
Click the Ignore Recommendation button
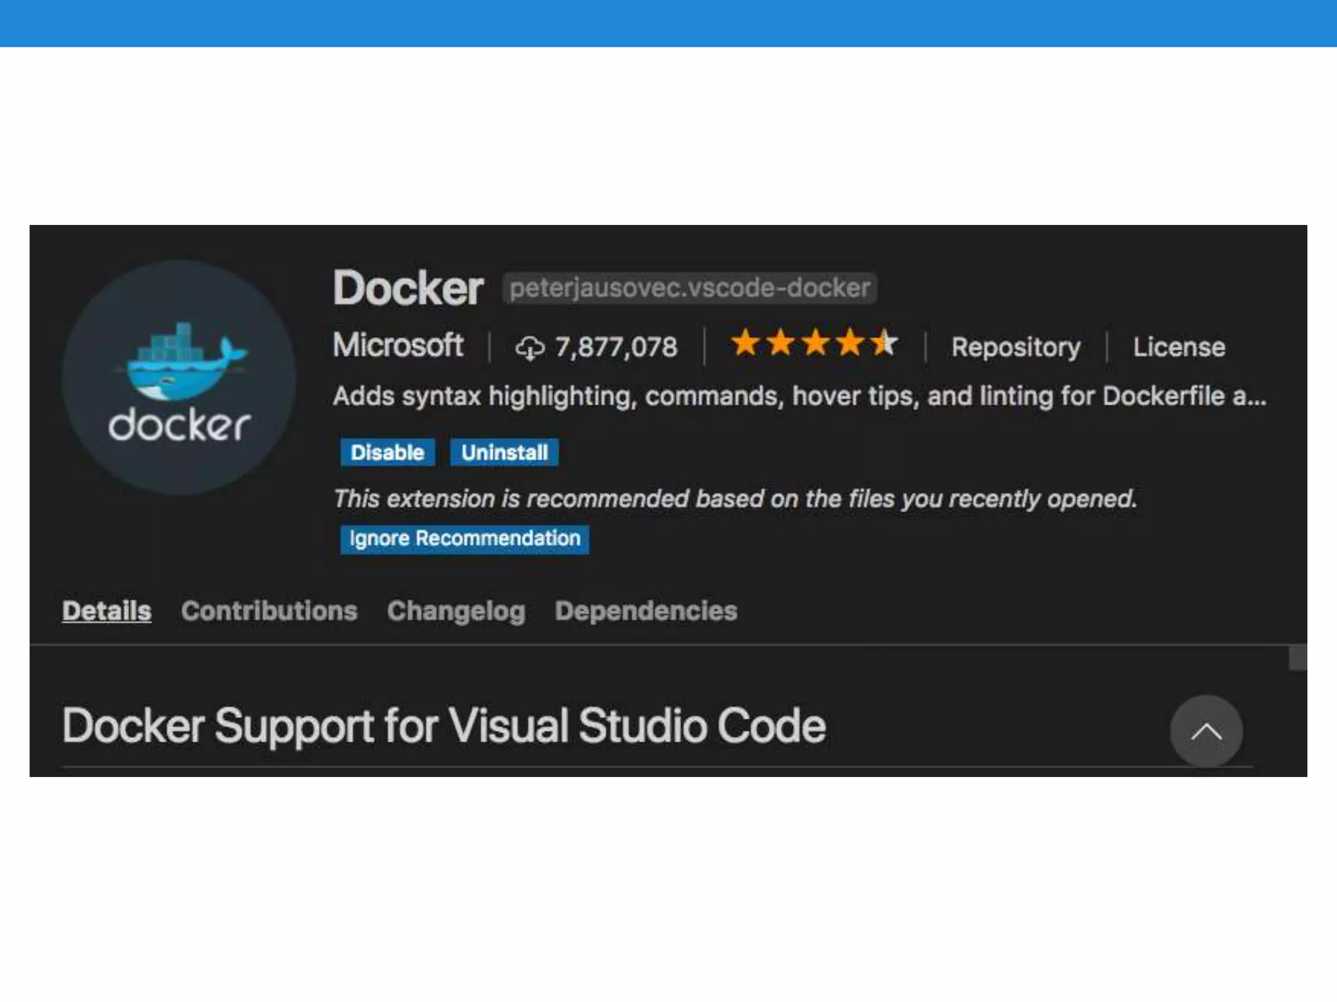coord(464,539)
